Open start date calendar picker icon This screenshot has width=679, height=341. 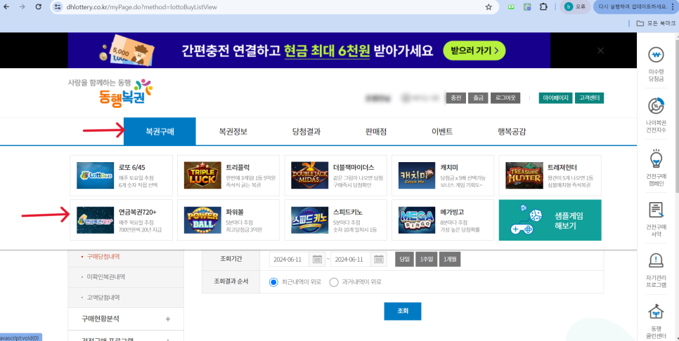[317, 260]
